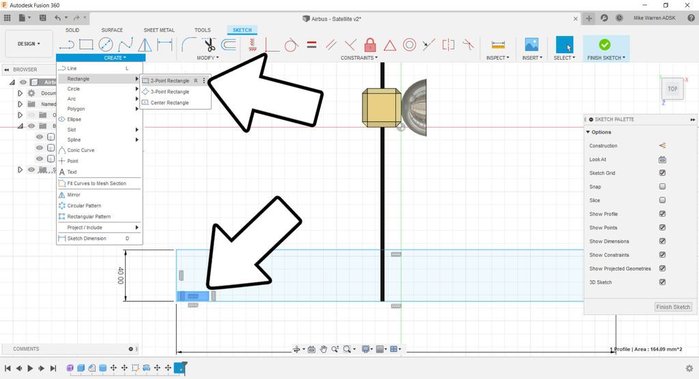Screen dimensions: 699x379
Task: Open the data panel grid icon
Action: point(7,18)
